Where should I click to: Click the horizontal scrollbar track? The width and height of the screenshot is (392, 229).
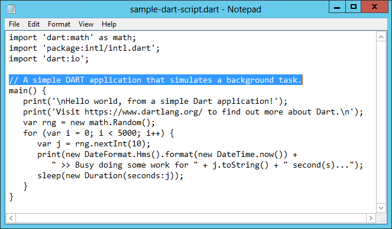[191, 218]
